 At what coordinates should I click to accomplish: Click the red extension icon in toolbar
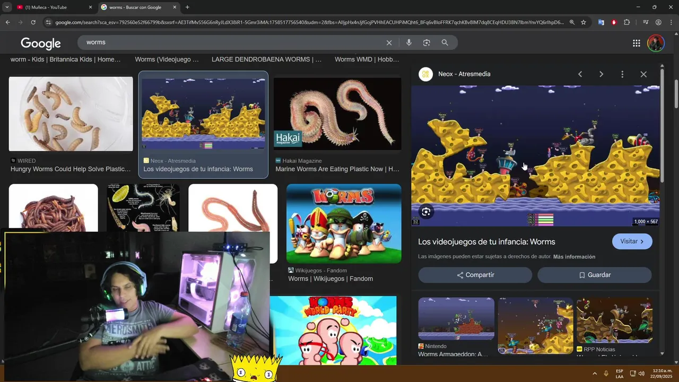pyautogui.click(x=614, y=22)
